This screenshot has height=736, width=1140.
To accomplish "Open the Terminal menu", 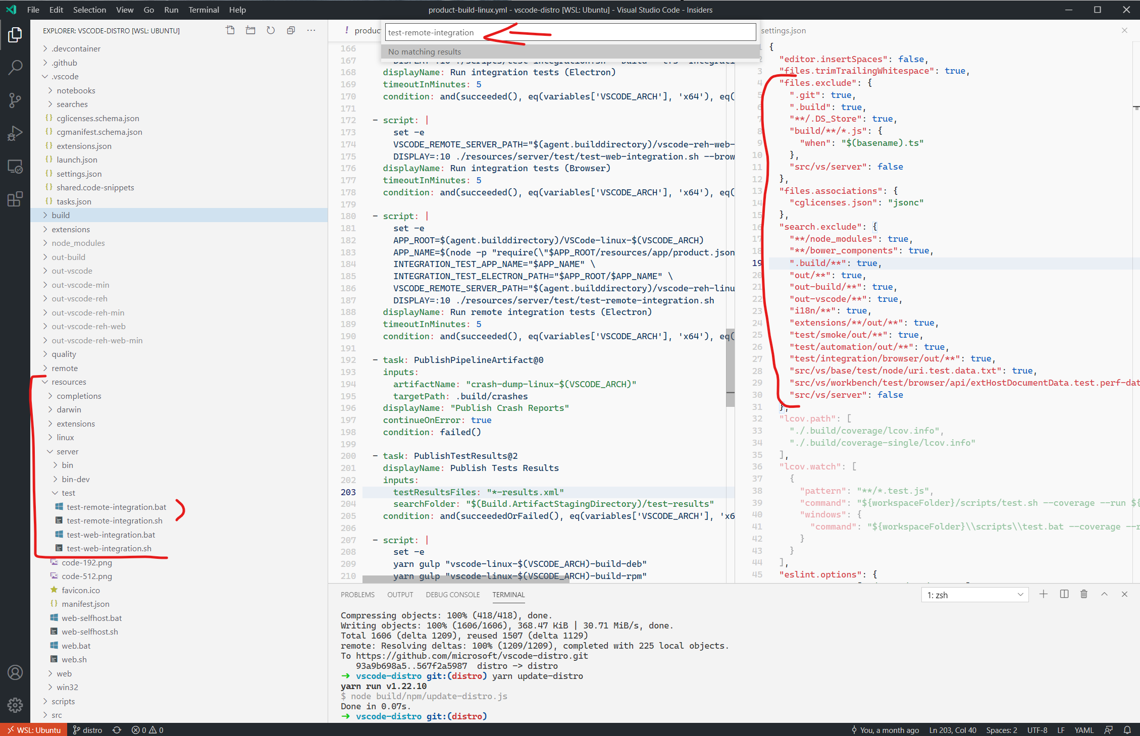I will click(203, 10).
